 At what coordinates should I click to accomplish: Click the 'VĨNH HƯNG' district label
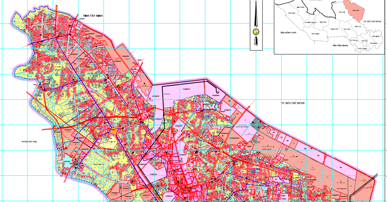pos(300,7)
